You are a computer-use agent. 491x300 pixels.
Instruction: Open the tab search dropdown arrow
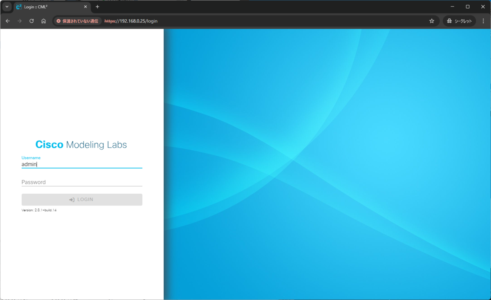[7, 7]
